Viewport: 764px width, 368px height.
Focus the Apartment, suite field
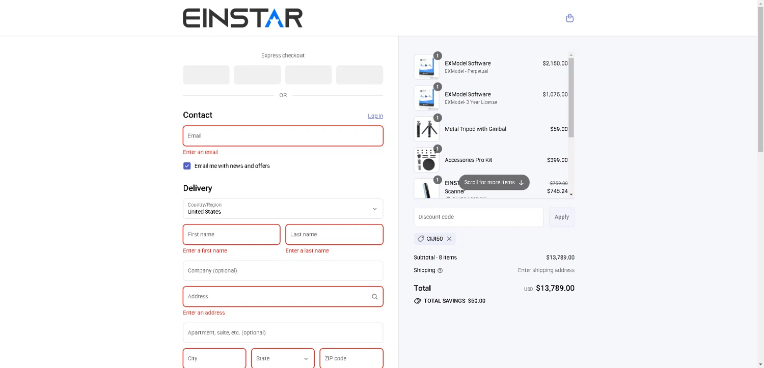pos(283,333)
